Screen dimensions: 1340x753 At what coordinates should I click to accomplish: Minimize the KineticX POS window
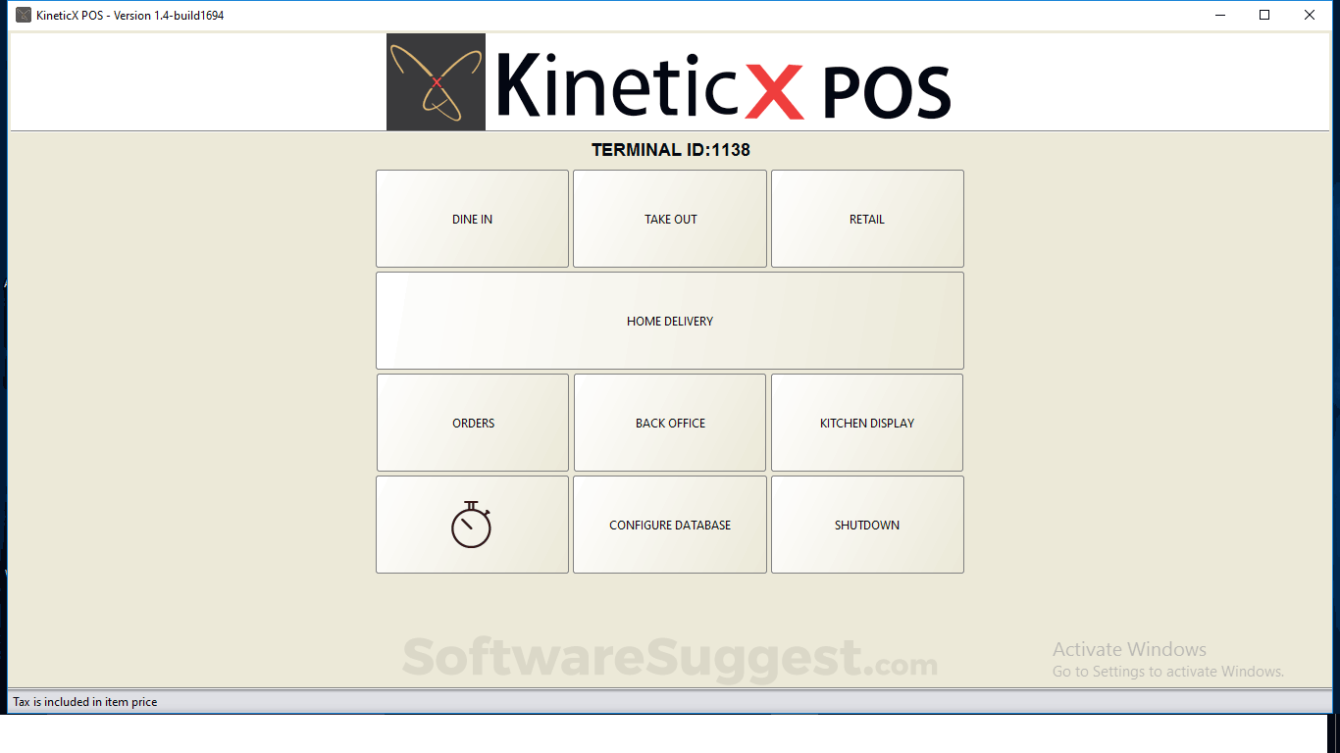point(1220,15)
